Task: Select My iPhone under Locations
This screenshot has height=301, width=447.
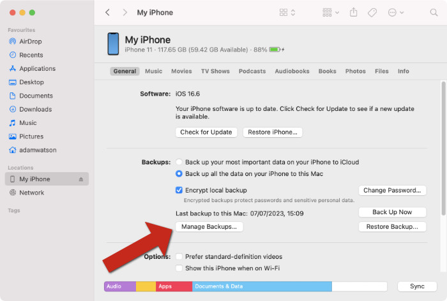Action: [x=47, y=179]
